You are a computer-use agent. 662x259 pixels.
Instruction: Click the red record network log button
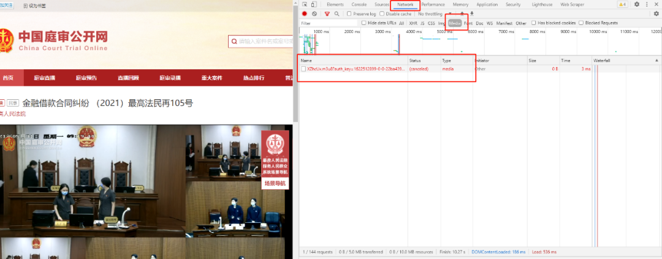pos(304,13)
